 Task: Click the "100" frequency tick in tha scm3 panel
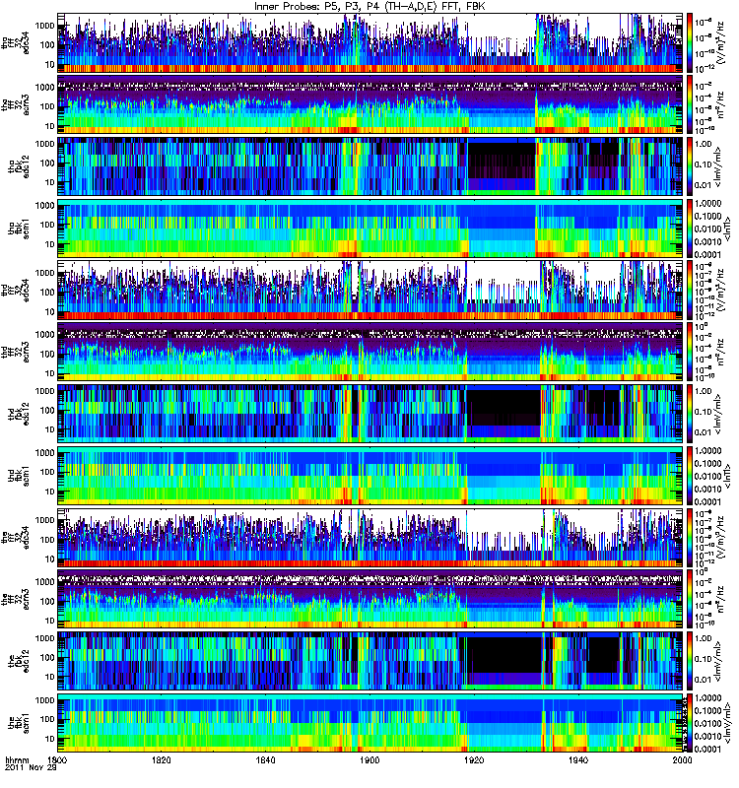coord(46,106)
